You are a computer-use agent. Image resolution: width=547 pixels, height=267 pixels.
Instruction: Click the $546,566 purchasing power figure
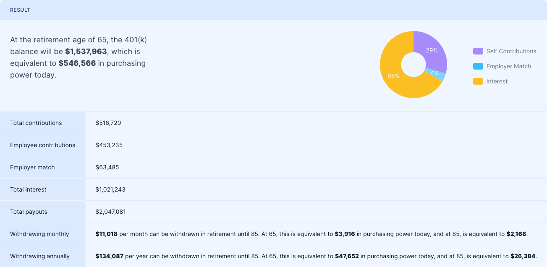pyautogui.click(x=77, y=63)
